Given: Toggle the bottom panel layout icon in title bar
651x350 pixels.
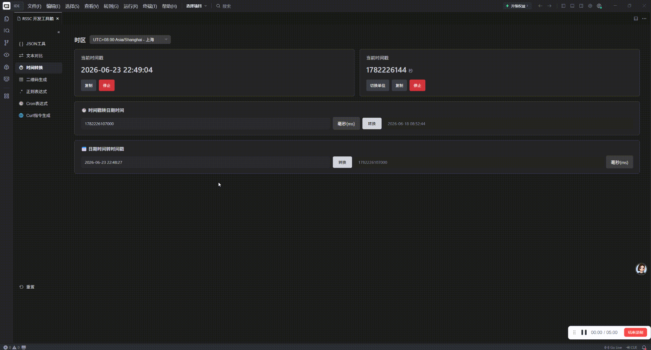Looking at the screenshot, I should (x=572, y=6).
